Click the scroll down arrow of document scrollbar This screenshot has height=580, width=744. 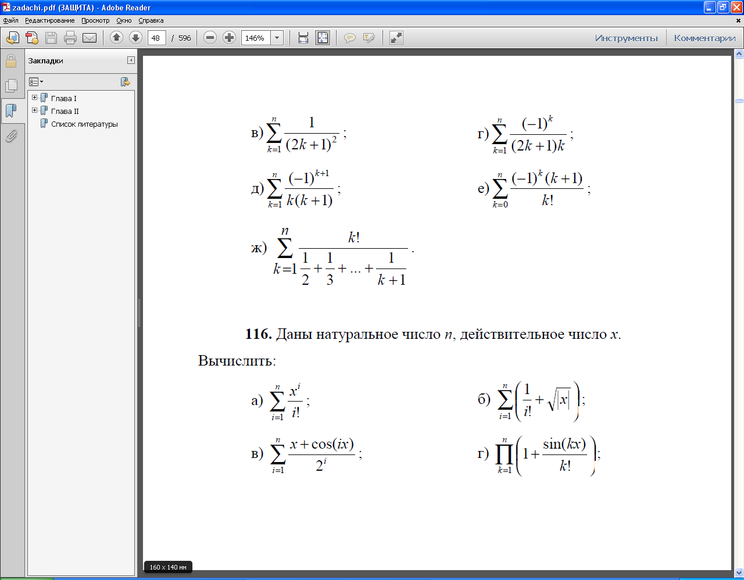[x=739, y=572]
